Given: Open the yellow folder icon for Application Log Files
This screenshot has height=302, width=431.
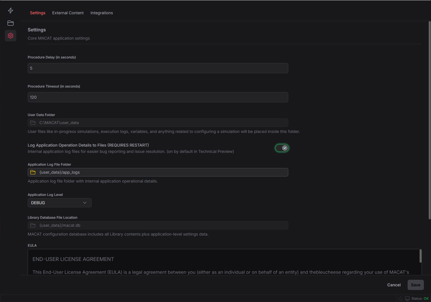Looking at the screenshot, I should (x=33, y=172).
